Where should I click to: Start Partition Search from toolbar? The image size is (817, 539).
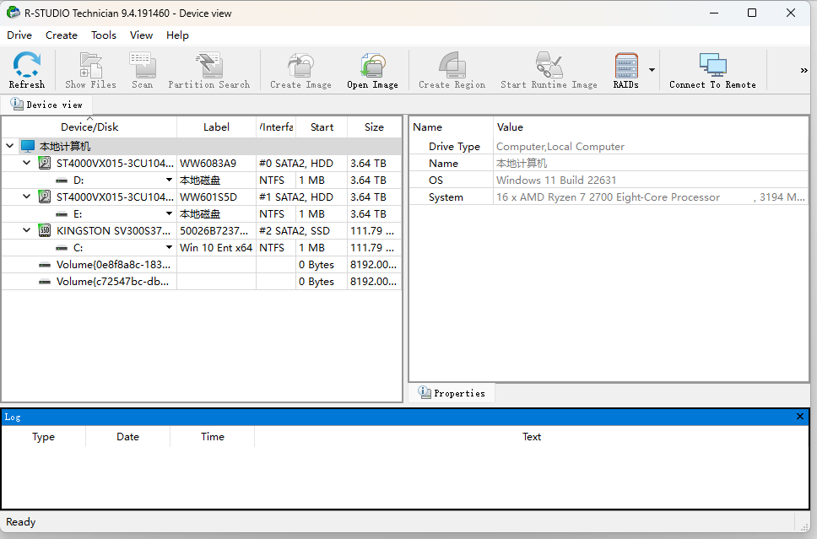click(x=209, y=70)
